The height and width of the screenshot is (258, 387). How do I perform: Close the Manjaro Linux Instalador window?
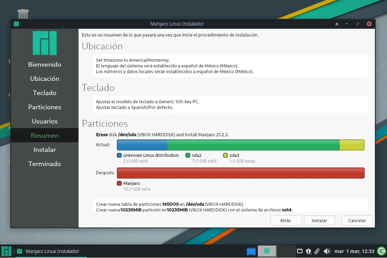pos(369,24)
